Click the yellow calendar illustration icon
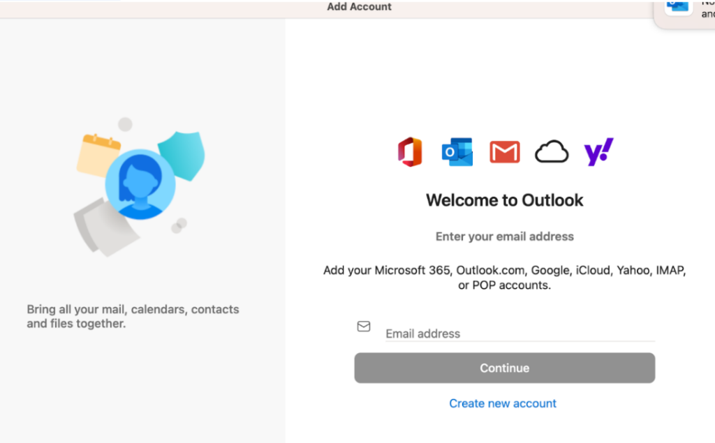 pos(98,154)
